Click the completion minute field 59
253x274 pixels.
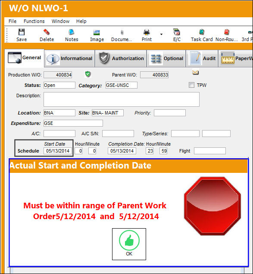click(163, 151)
